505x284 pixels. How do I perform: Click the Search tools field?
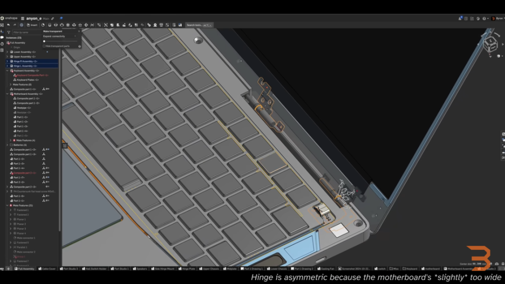tap(199, 25)
